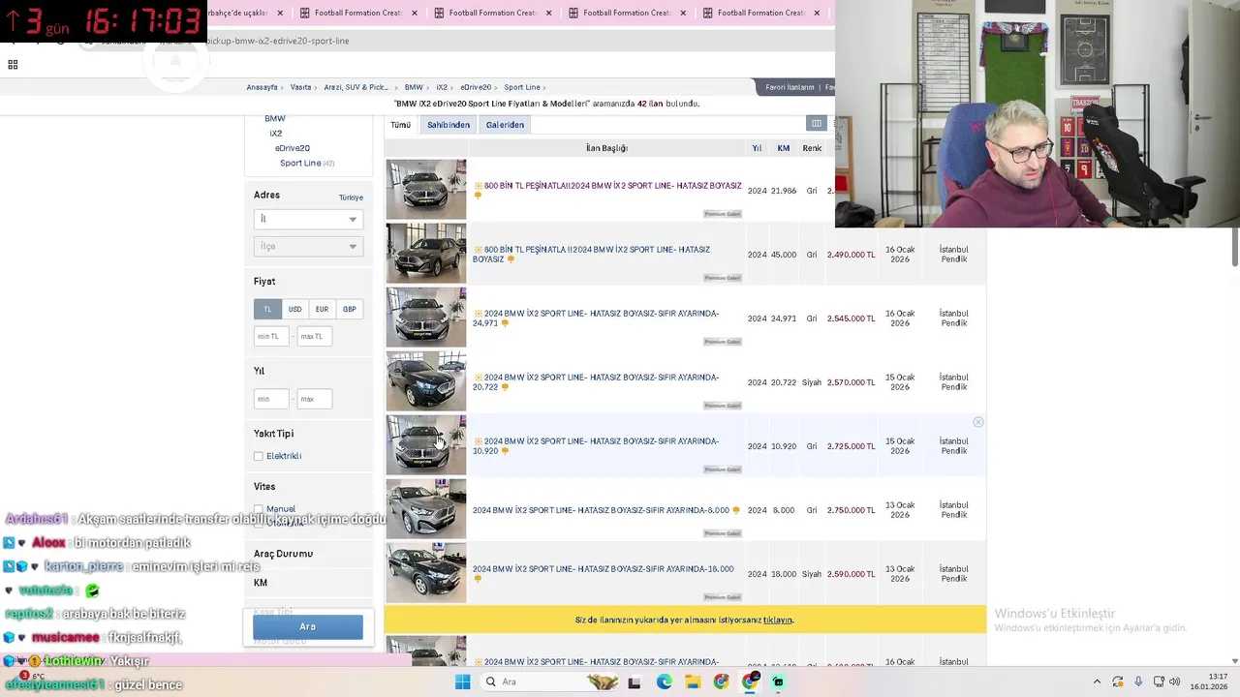Viewport: 1240px width, 697px height.
Task: Sort listings by KM column
Action: pyautogui.click(x=783, y=148)
